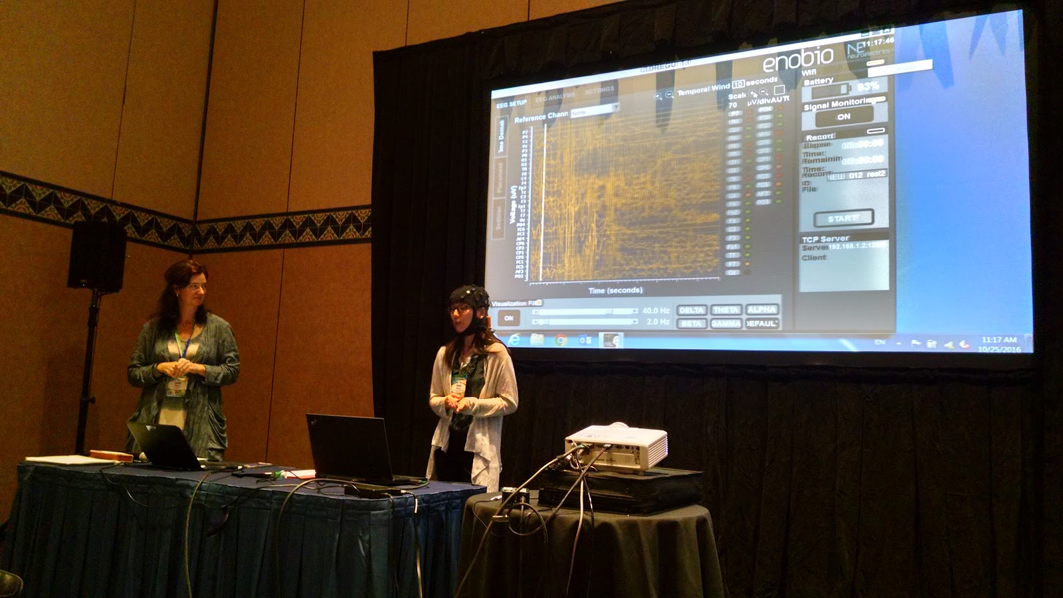Viewport: 1063px width, 598px height.
Task: Toggle channel PO3
Action: coord(763,202)
